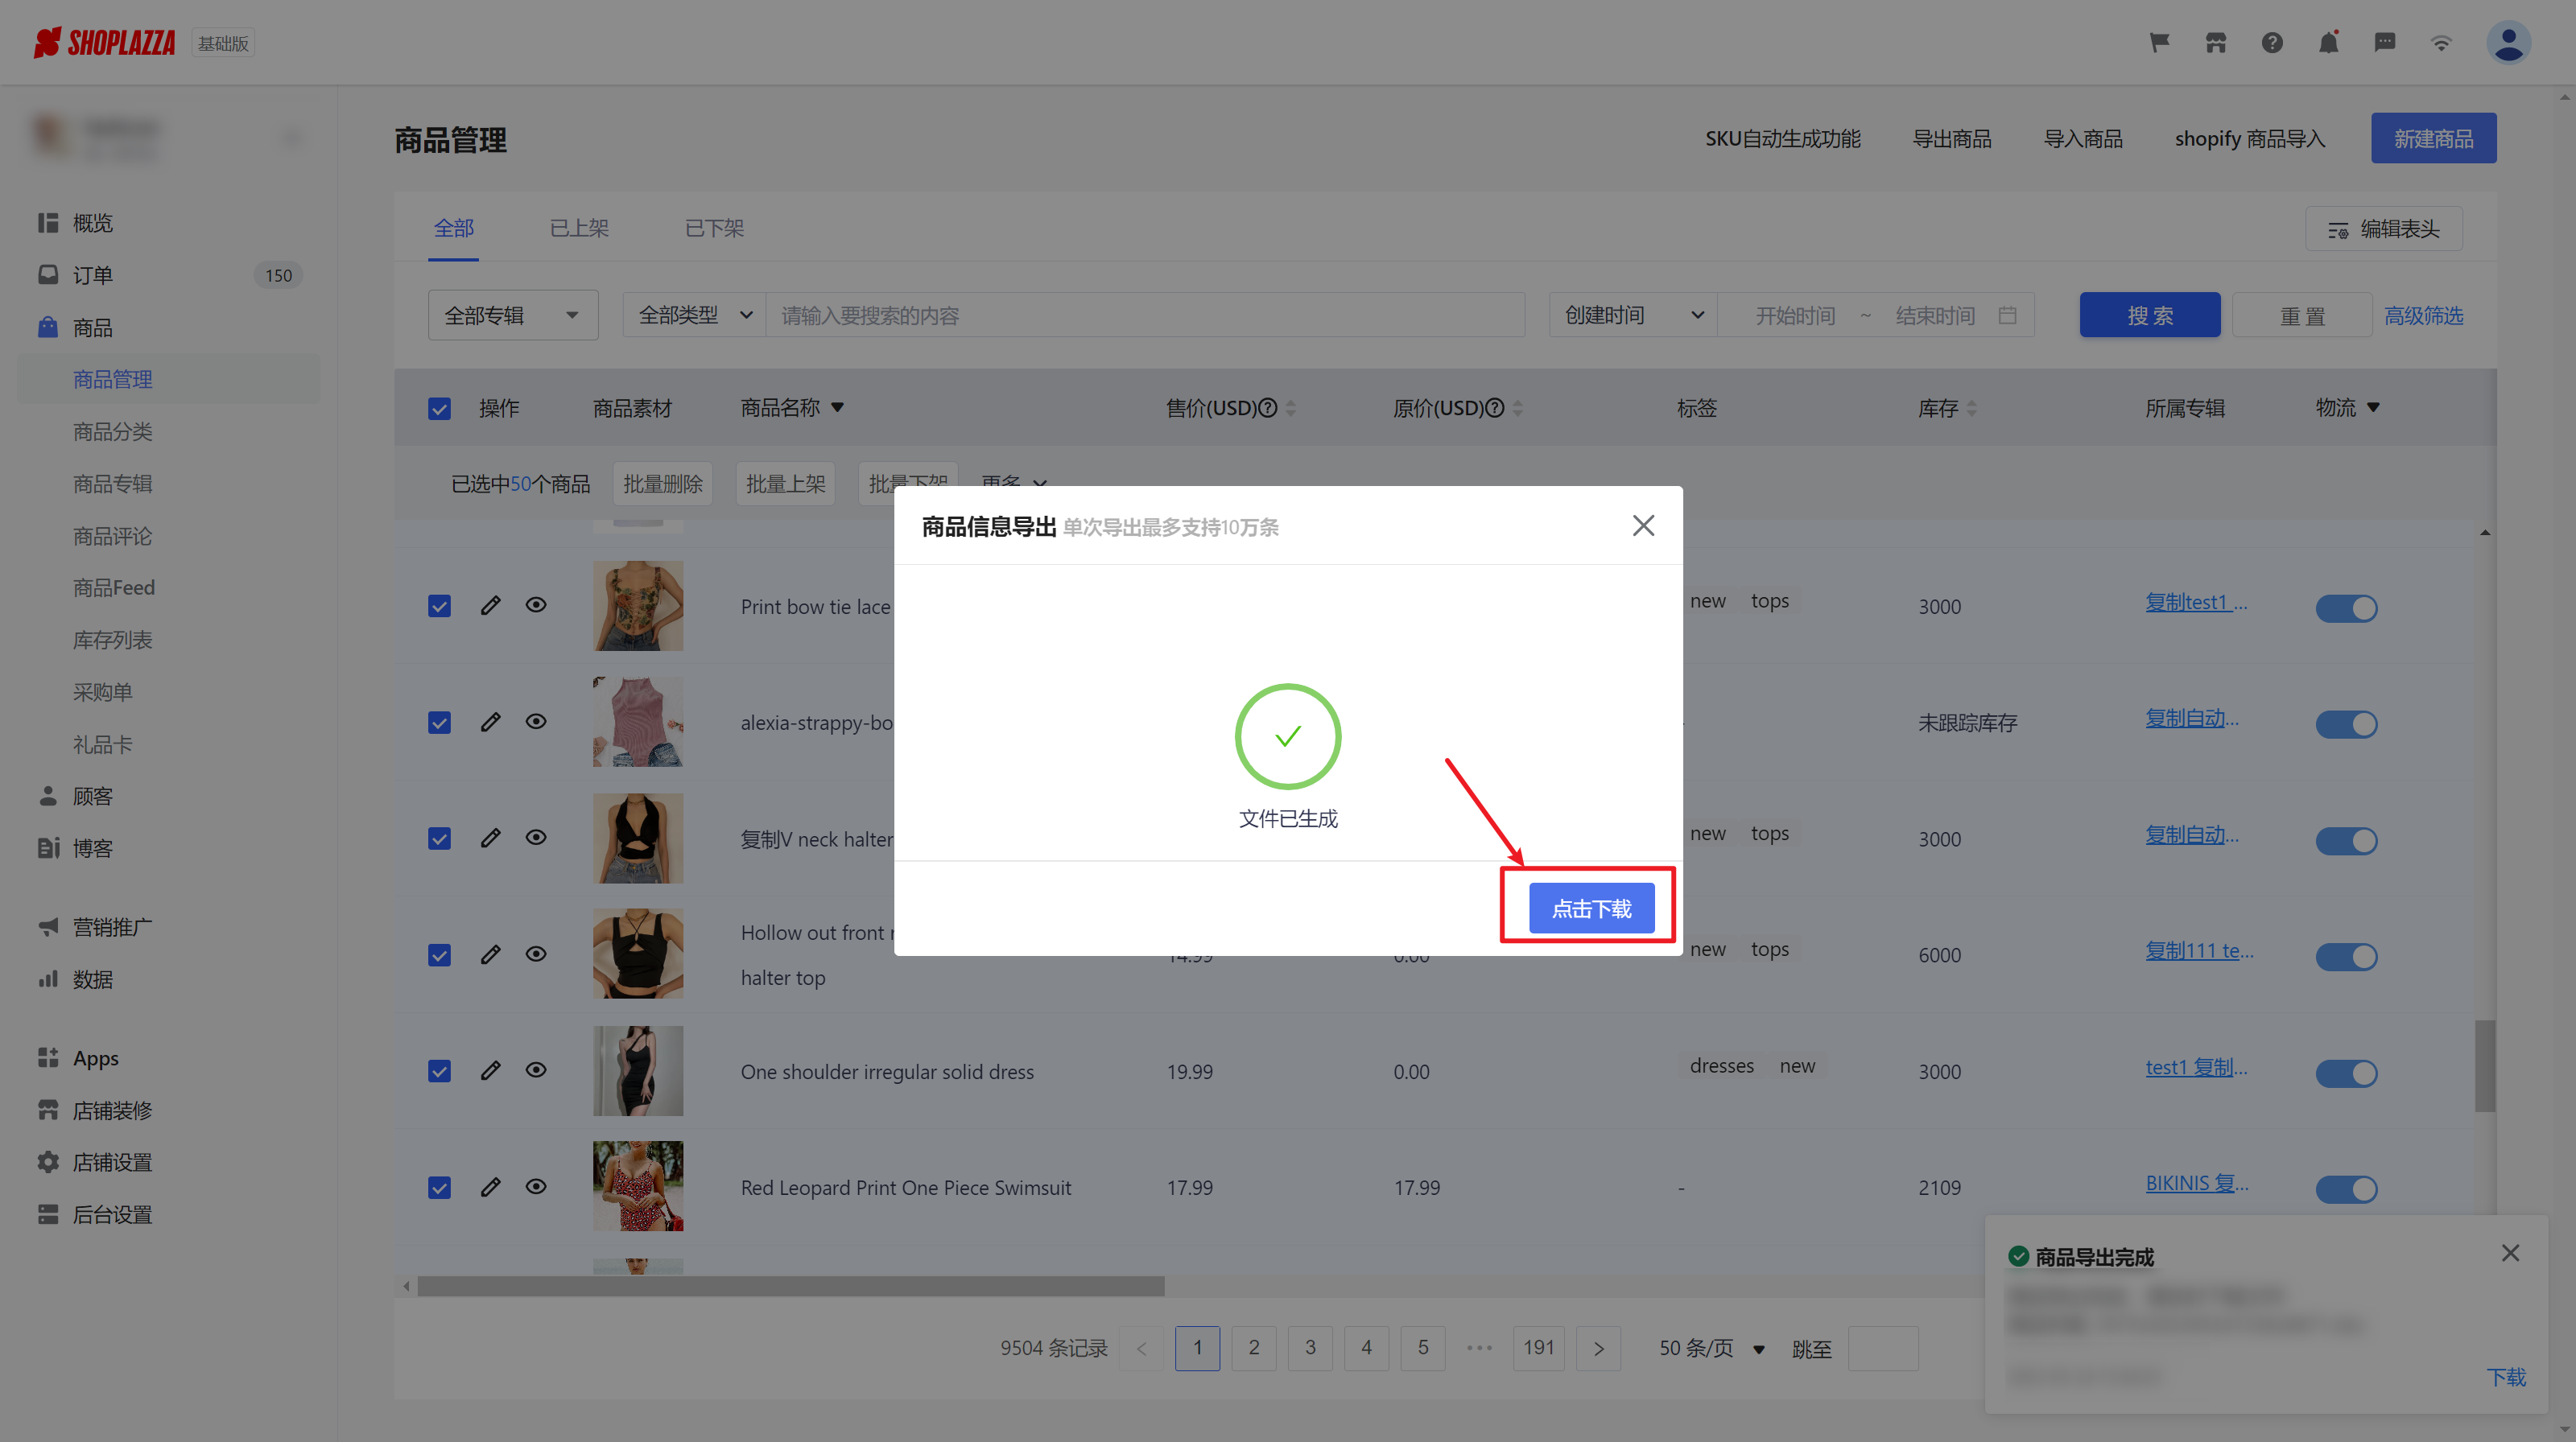
Task: Edit the Hollow out front halter top
Action: point(490,954)
